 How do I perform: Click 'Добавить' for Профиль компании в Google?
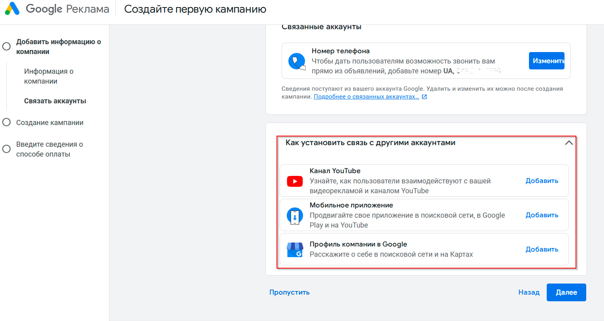pos(542,249)
